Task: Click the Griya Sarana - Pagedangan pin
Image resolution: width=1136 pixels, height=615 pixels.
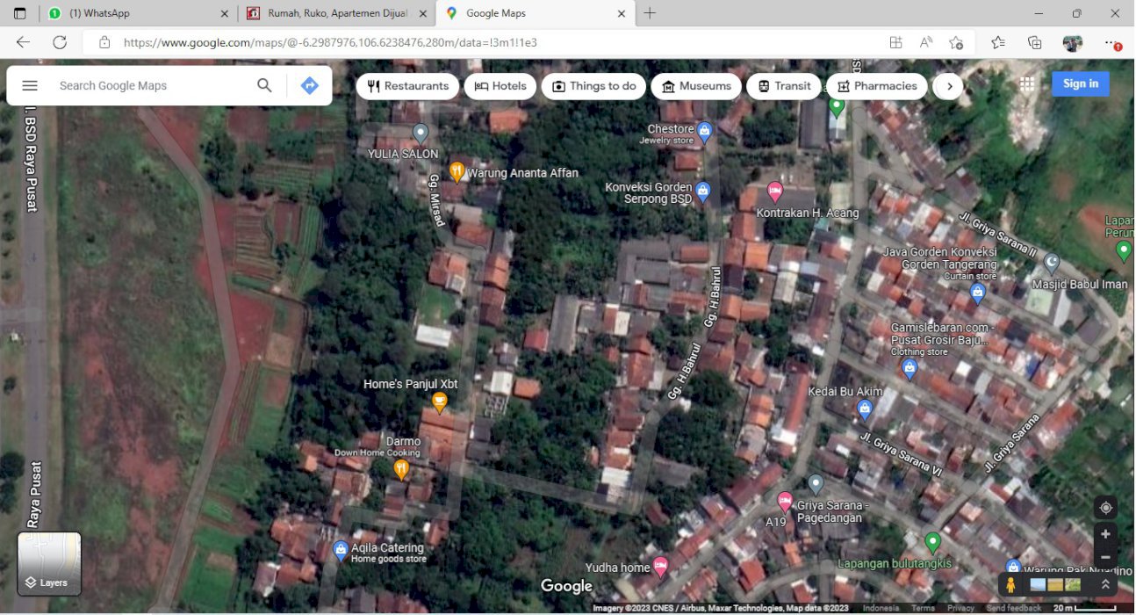Action: pos(816,483)
